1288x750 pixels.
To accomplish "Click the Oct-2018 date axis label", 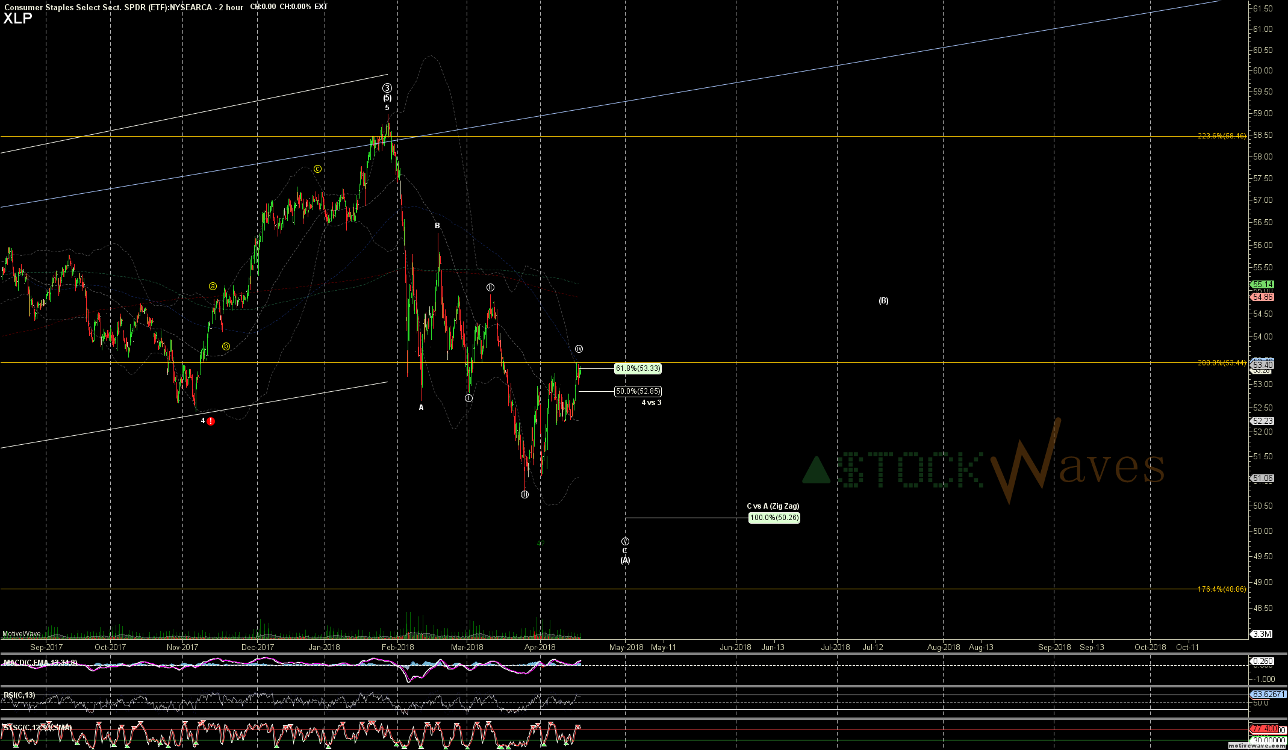I will (1150, 648).
